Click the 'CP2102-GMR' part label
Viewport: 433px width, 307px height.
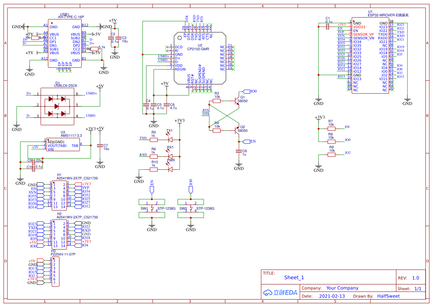point(198,49)
